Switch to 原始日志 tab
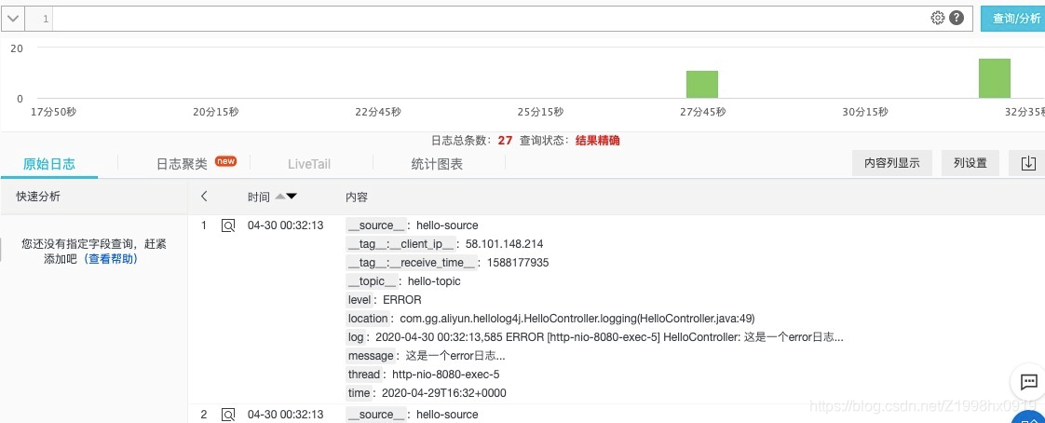This screenshot has width=1045, height=423. 49,163
